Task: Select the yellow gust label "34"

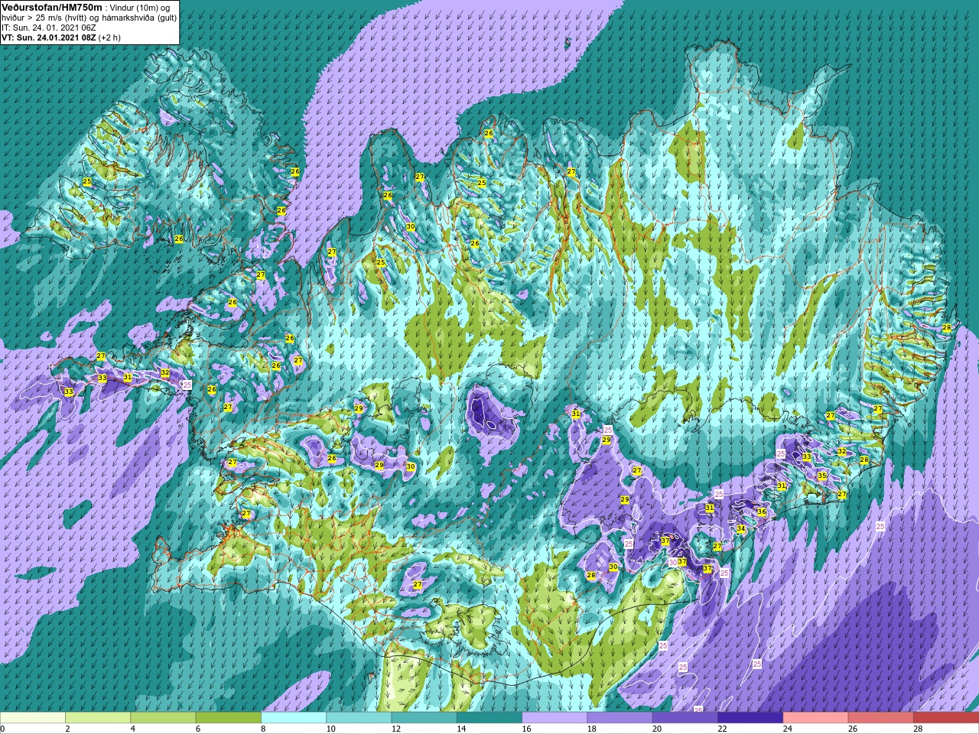Action: 741,529
